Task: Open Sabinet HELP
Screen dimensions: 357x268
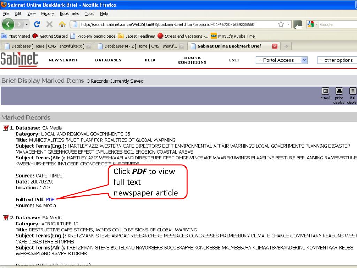Action: (150, 60)
